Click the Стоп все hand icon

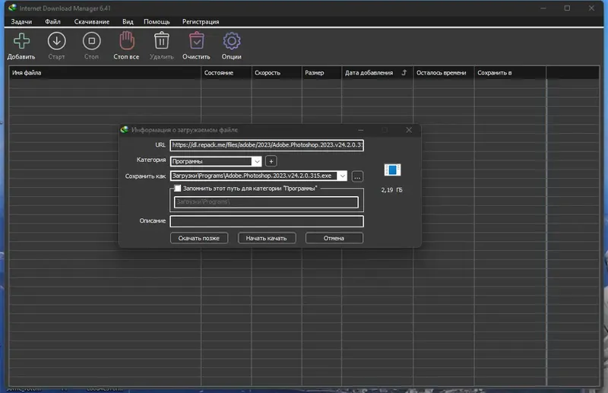coord(126,41)
